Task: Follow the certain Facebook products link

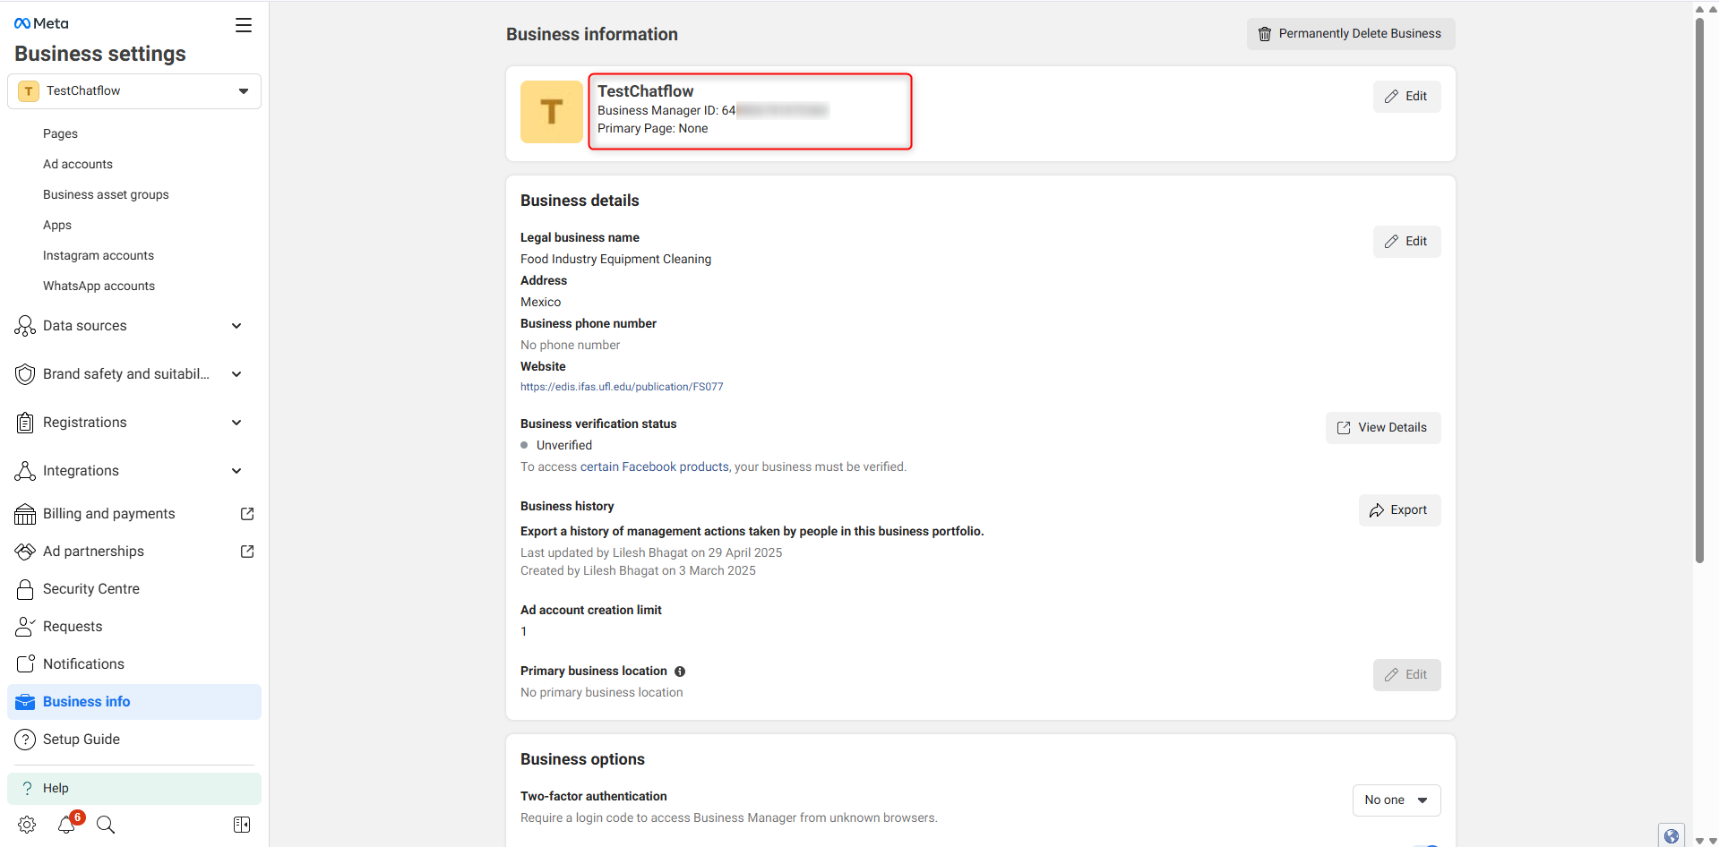Action: click(655, 466)
